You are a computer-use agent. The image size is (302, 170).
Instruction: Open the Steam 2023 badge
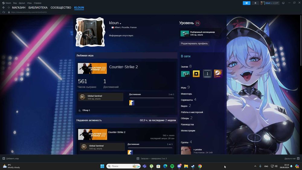point(218,74)
